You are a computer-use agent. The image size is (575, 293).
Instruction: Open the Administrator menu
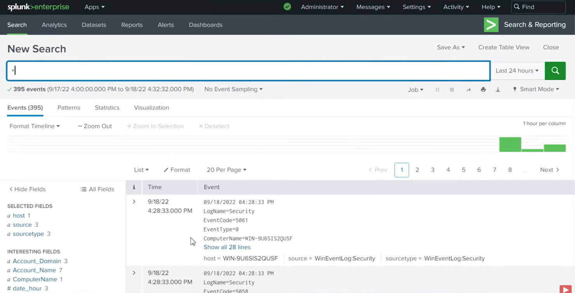pyautogui.click(x=322, y=7)
